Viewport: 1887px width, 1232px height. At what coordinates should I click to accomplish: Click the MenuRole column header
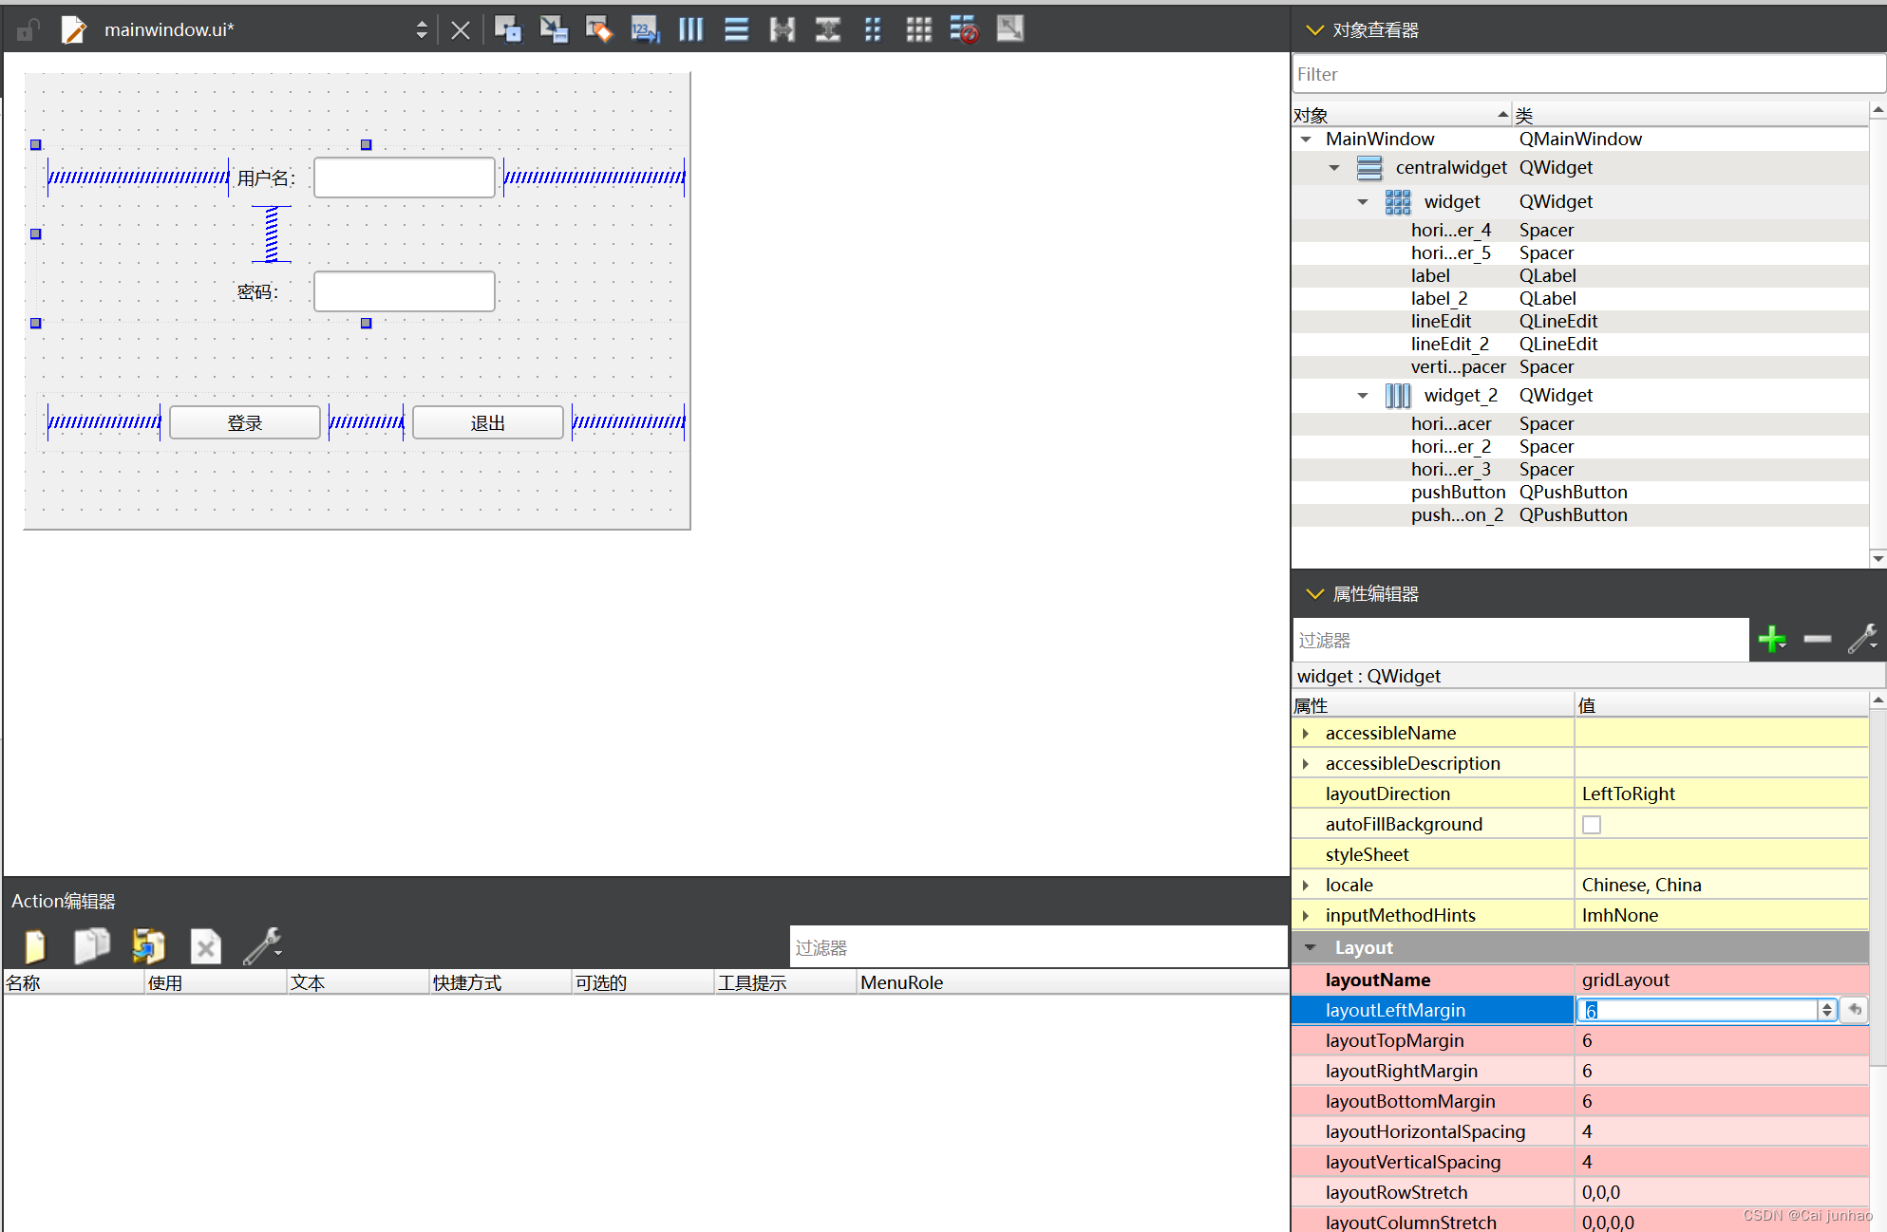[x=1071, y=983]
